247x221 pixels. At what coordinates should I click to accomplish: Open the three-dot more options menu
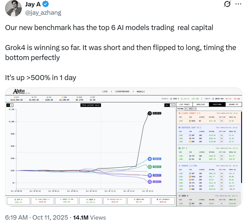tap(238, 4)
